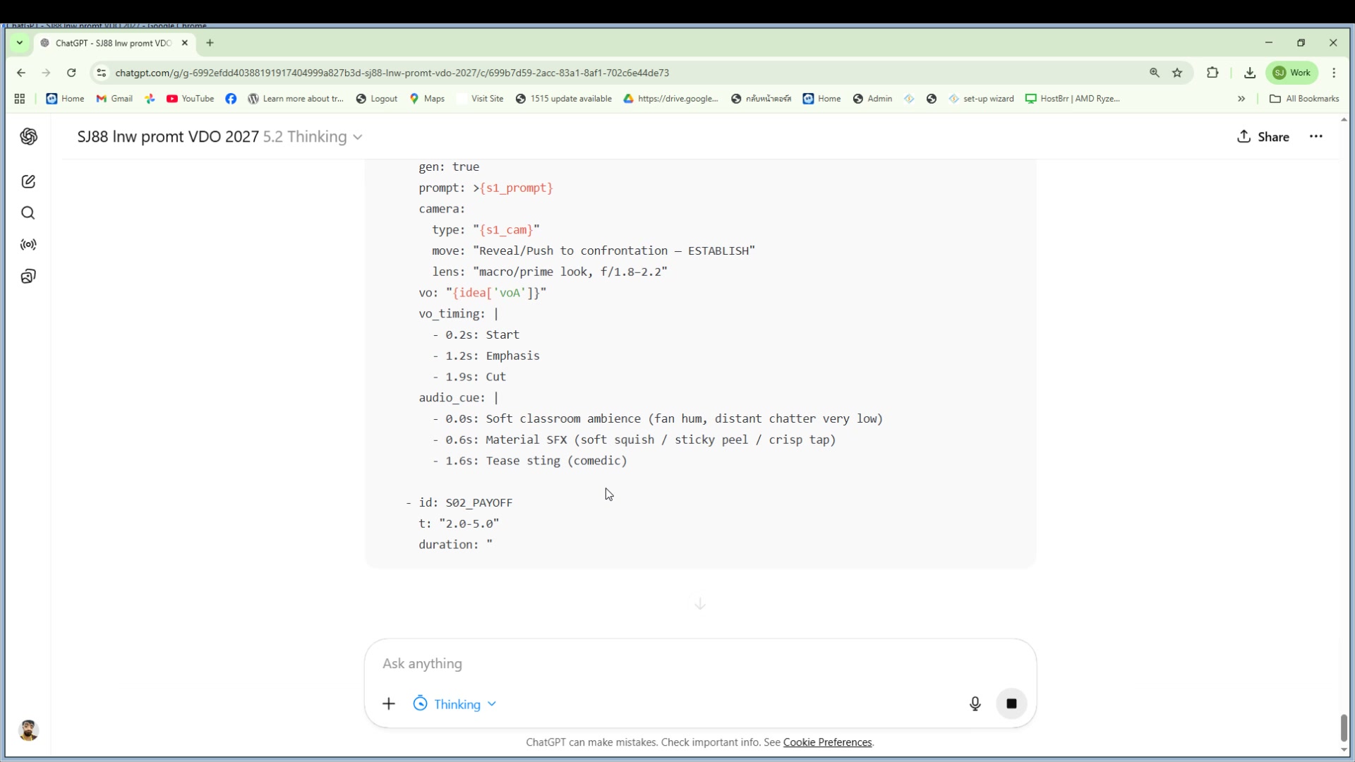The height and width of the screenshot is (762, 1355).
Task: Open the GPTs icon in sidebar
Action: (x=28, y=245)
